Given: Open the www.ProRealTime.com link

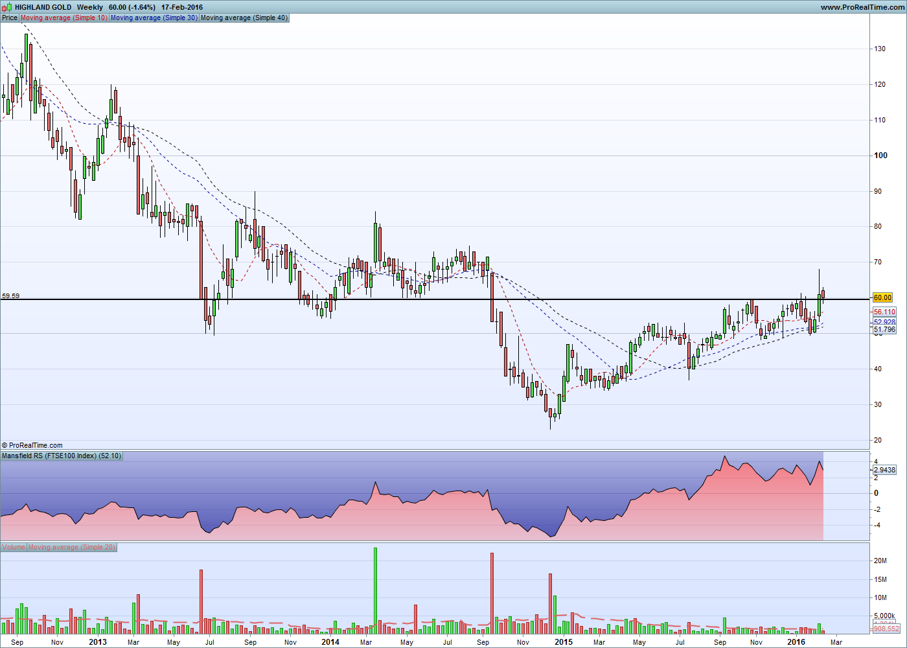Looking at the screenshot, I should coord(862,7).
